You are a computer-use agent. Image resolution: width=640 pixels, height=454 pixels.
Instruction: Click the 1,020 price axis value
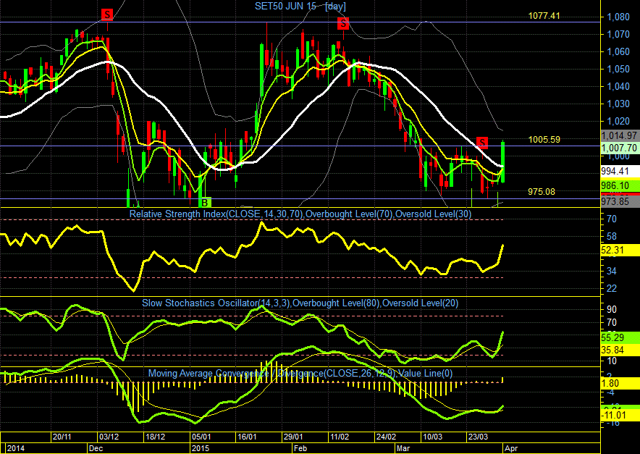pos(618,121)
